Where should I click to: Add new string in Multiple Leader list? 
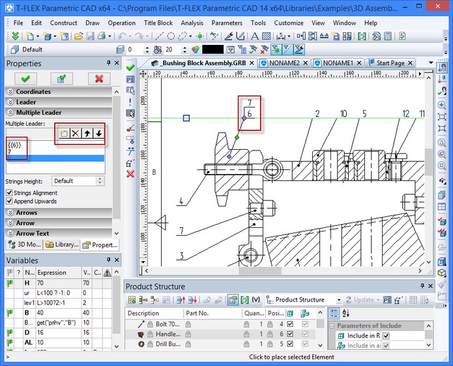(x=64, y=134)
